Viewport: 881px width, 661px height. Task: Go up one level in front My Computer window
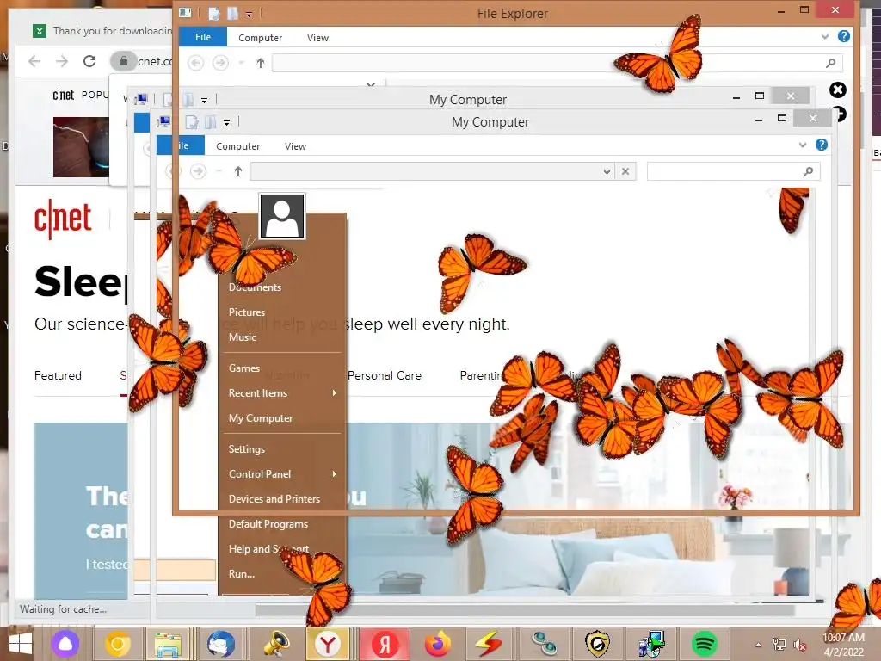[x=238, y=171]
